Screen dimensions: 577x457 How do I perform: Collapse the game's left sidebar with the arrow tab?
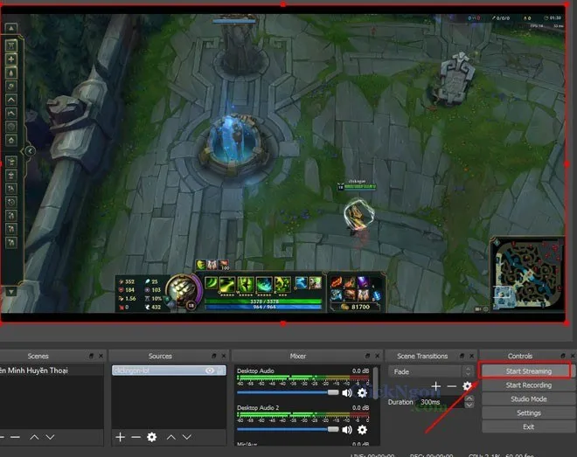pos(30,151)
